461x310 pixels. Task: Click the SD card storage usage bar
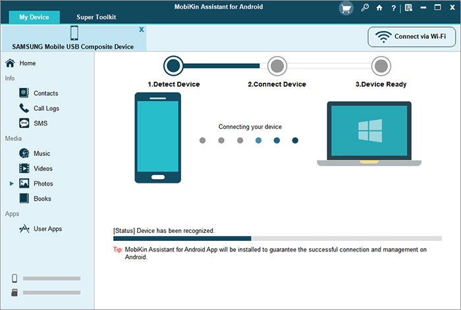coord(52,292)
